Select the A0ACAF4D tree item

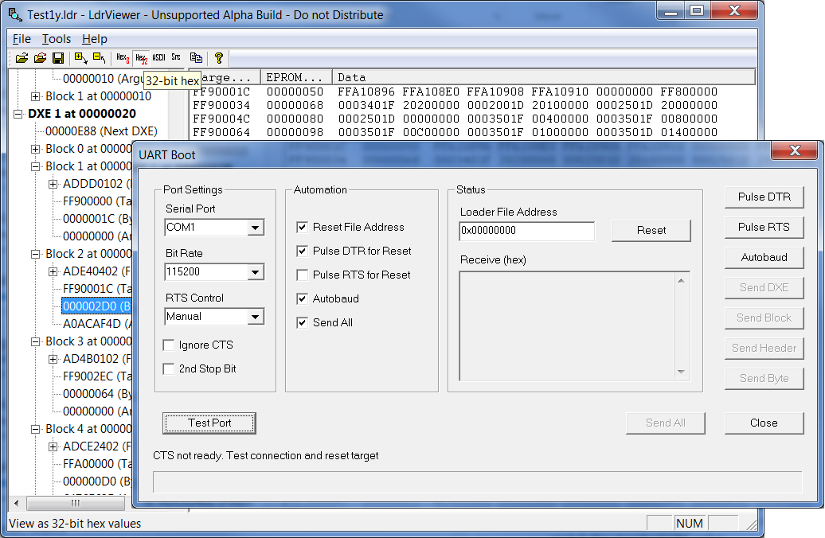click(97, 324)
